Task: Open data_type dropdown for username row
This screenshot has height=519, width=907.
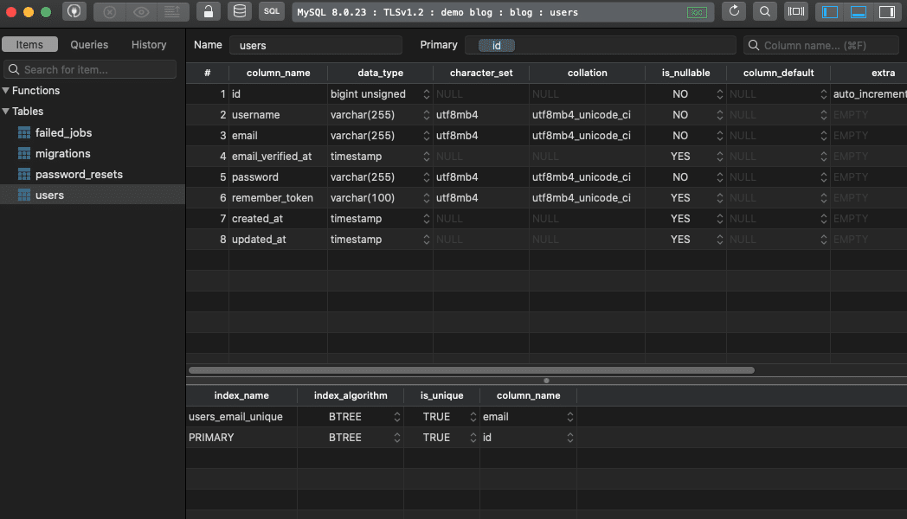Action: (x=427, y=114)
